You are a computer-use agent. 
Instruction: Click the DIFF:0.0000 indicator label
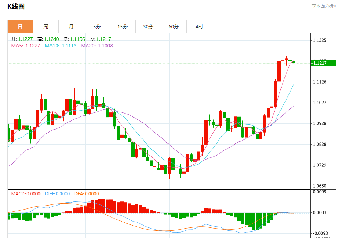[x=57, y=193]
